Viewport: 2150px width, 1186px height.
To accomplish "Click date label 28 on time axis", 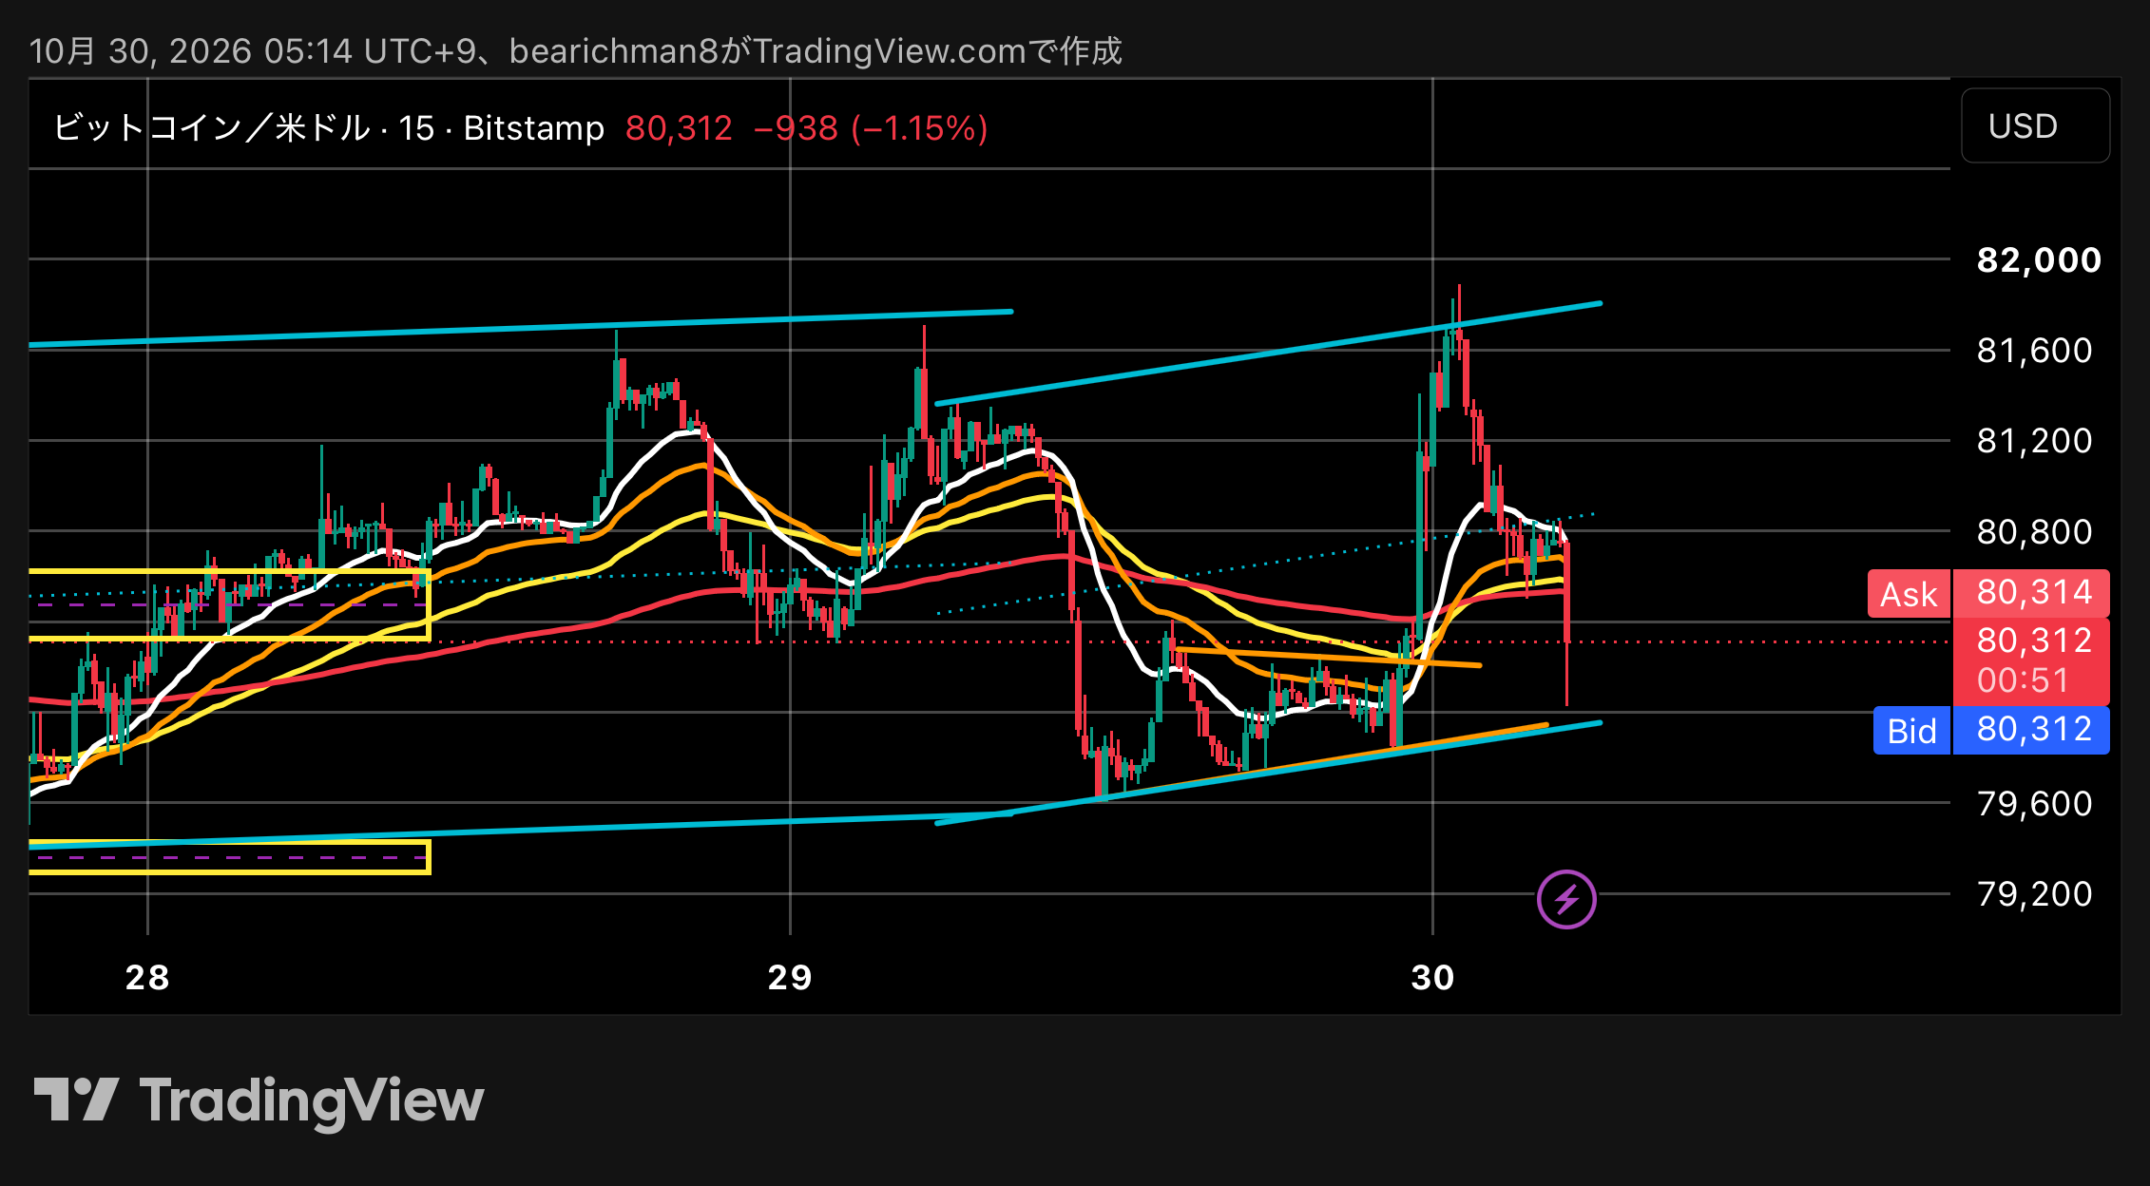I will [147, 977].
